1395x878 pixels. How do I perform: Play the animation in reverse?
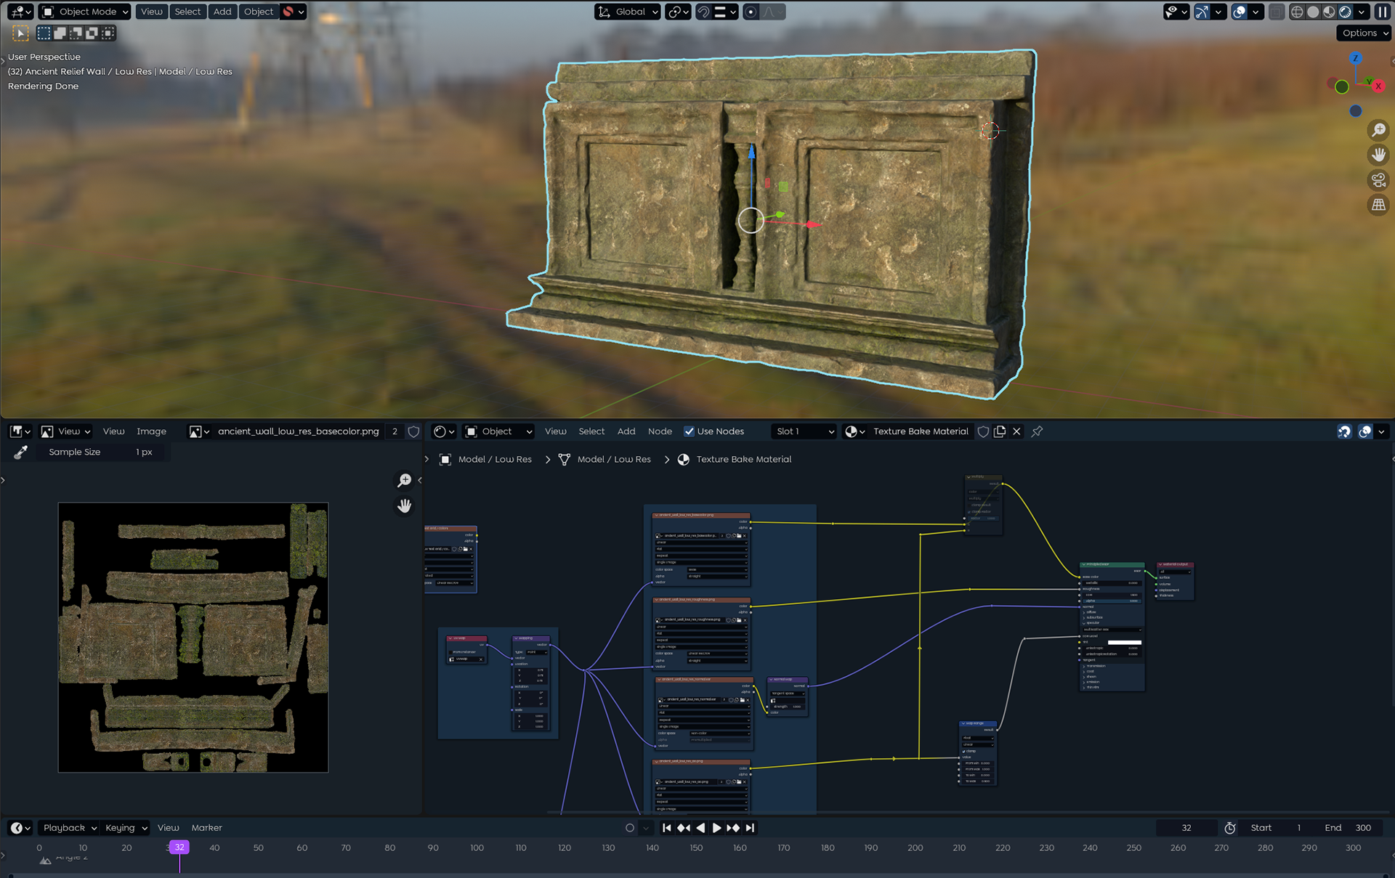(700, 828)
